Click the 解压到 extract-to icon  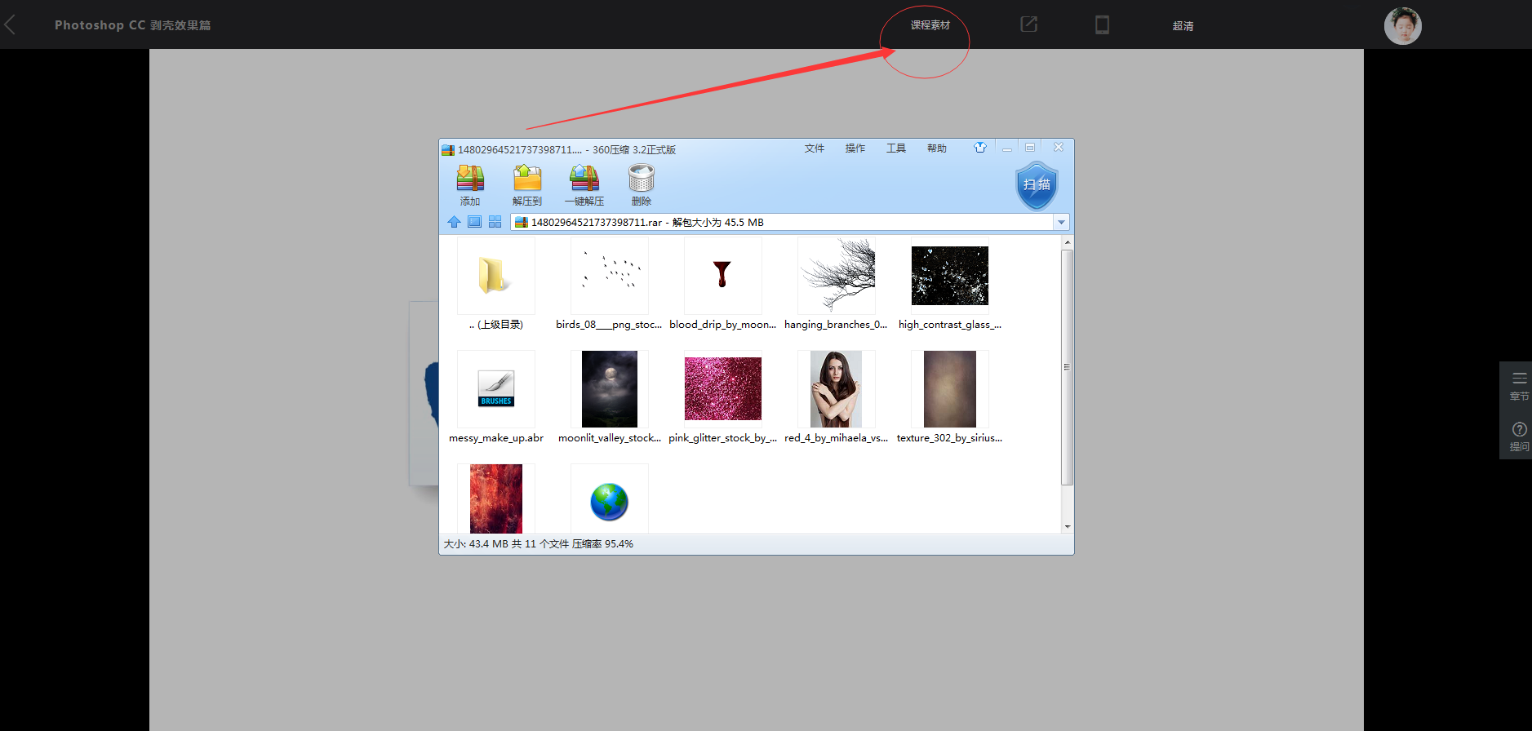click(527, 185)
